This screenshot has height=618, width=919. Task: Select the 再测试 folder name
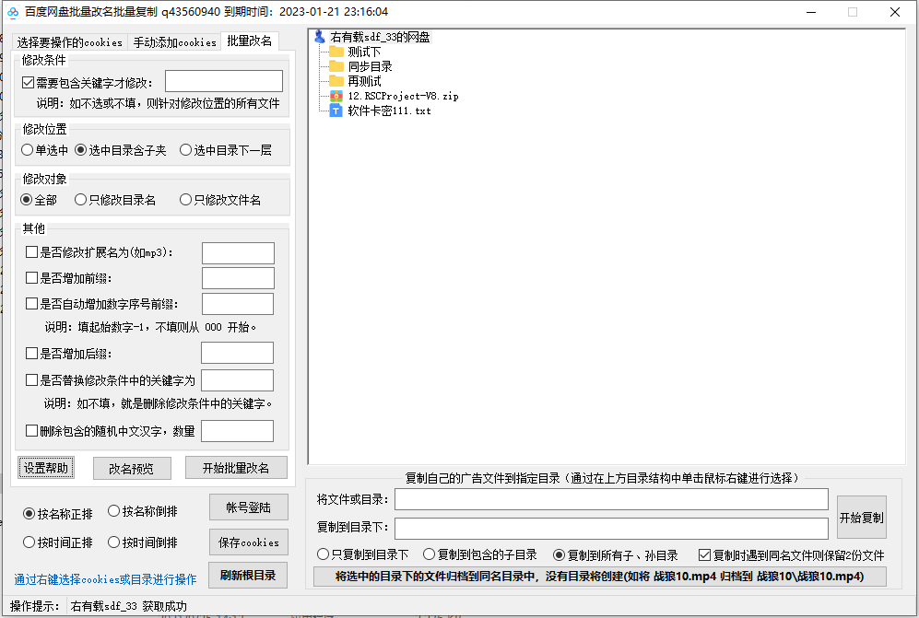[x=364, y=81]
